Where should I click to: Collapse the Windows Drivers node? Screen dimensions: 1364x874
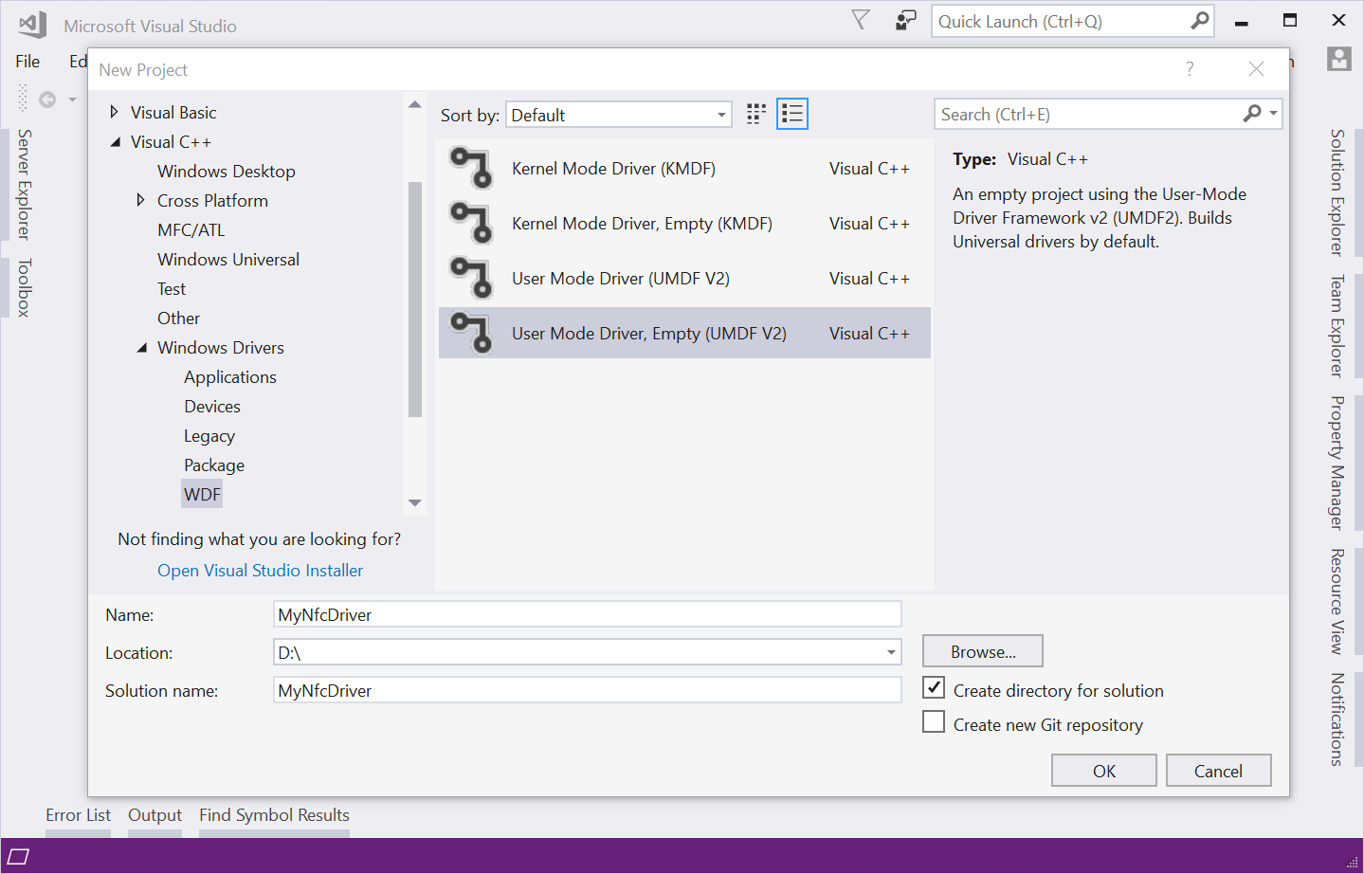141,348
